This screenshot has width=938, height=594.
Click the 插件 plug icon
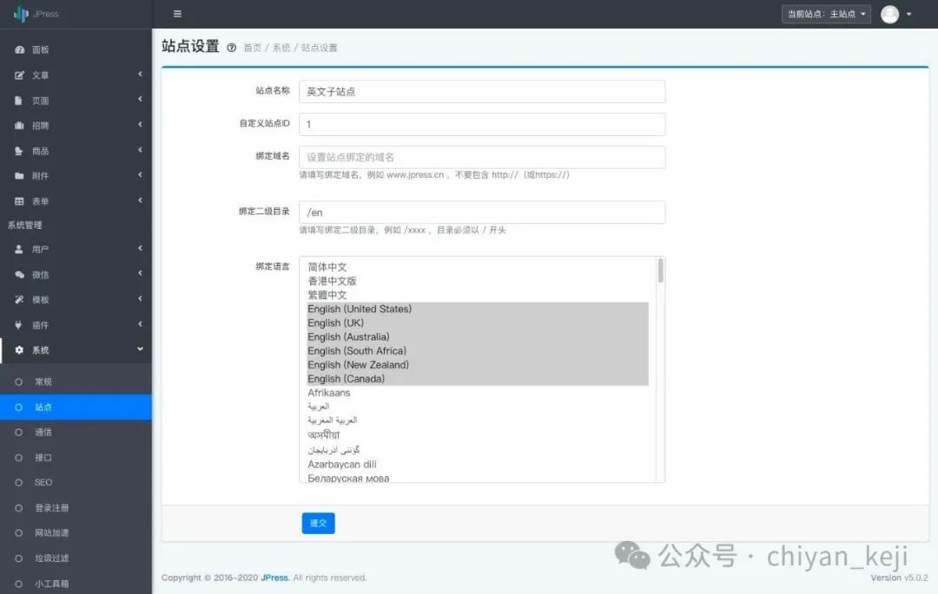click(18, 325)
